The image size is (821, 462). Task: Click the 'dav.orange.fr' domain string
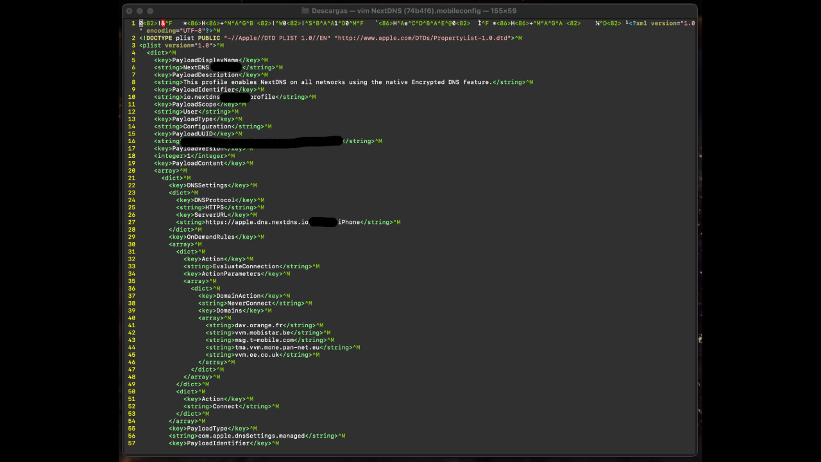point(259,325)
